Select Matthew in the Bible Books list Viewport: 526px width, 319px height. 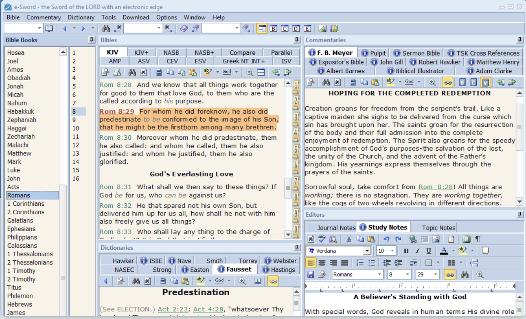click(19, 153)
